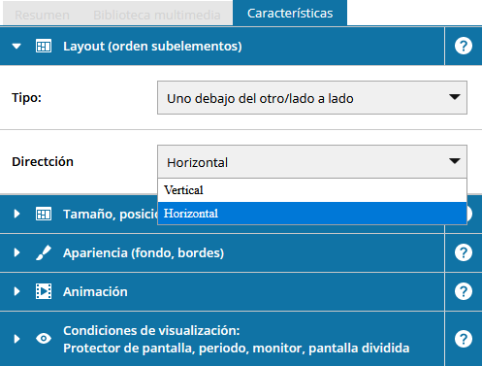Switch to the Resumen tab

[42, 15]
